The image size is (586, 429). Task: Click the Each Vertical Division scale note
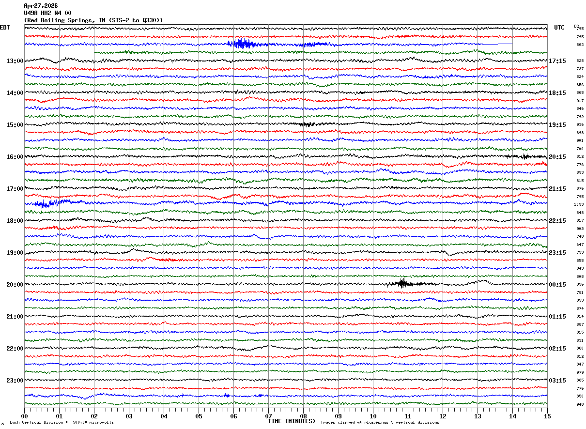[62, 423]
